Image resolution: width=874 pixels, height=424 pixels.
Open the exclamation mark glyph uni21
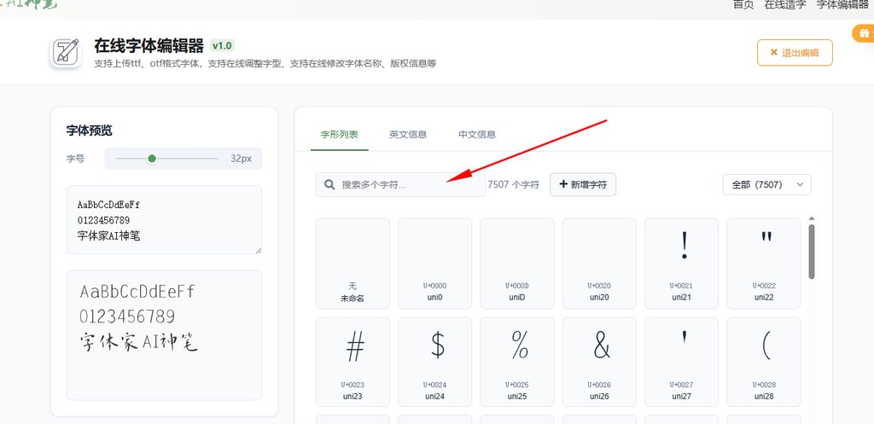point(681,263)
